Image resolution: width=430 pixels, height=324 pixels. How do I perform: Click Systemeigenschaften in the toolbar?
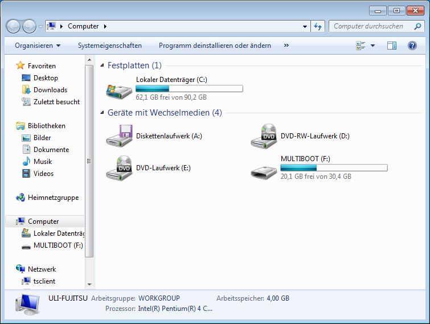110,46
